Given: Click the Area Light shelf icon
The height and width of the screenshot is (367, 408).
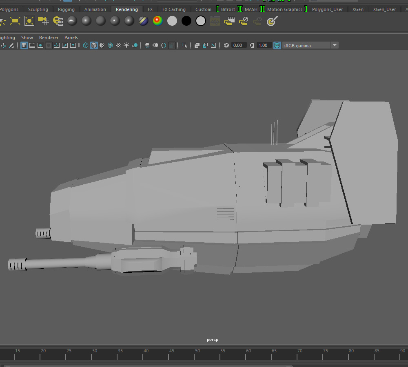Looking at the screenshot, I should (x=15, y=21).
